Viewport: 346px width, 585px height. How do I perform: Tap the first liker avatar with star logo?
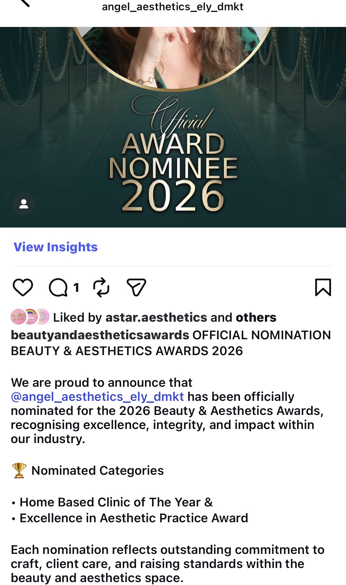pyautogui.click(x=18, y=317)
